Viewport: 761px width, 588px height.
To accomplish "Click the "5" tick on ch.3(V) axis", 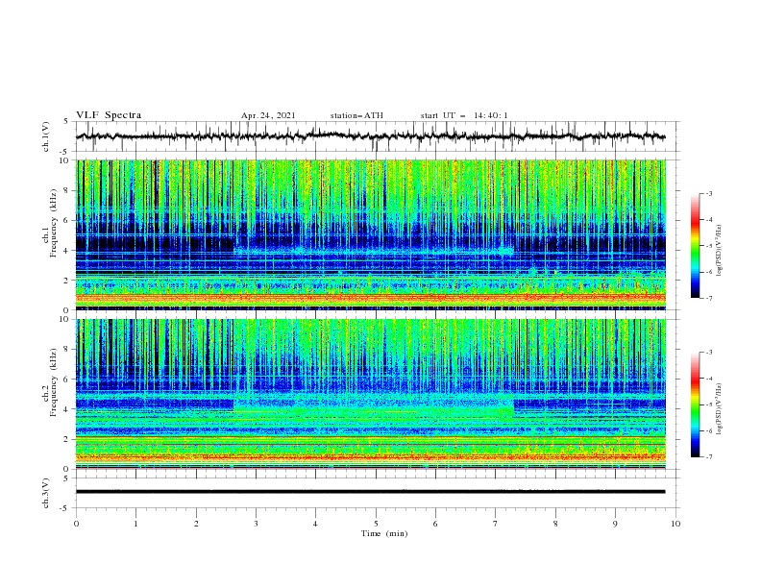I will 66,478.
